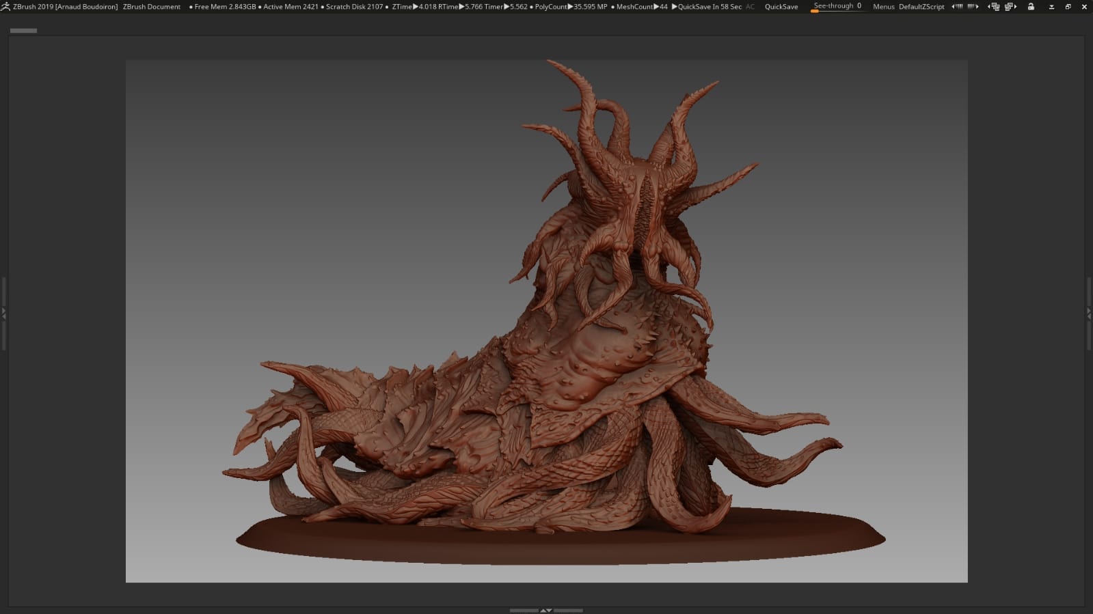
Task: Cycle to previous interface color scheme
Action: click(x=957, y=6)
